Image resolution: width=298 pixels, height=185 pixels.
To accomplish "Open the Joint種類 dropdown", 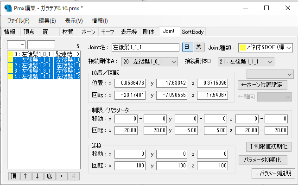I will click(265, 48).
